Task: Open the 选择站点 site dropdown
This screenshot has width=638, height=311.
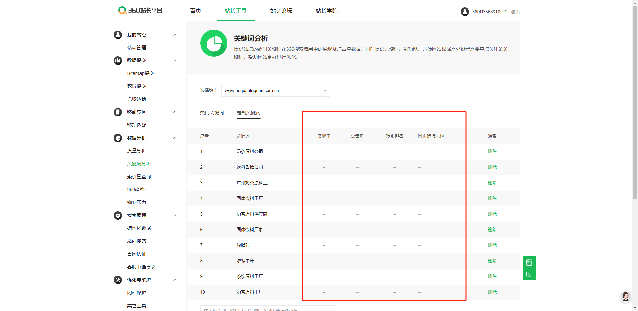Action: click(x=275, y=91)
